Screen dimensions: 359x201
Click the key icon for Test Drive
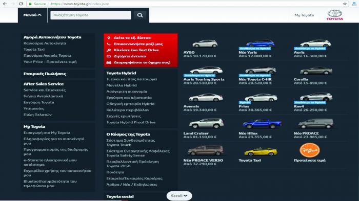(109, 50)
